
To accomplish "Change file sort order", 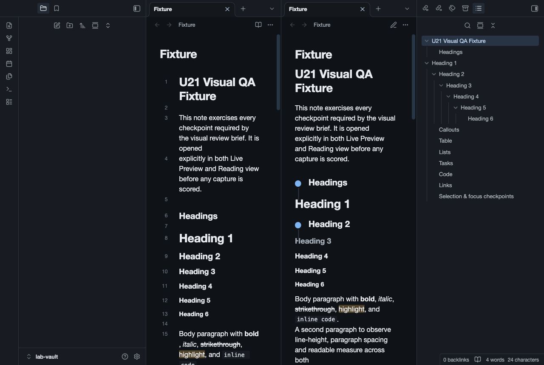I will [x=82, y=25].
